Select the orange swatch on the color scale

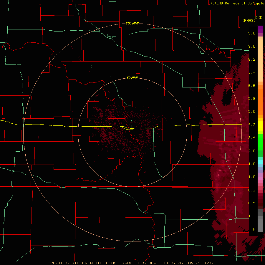260,101
